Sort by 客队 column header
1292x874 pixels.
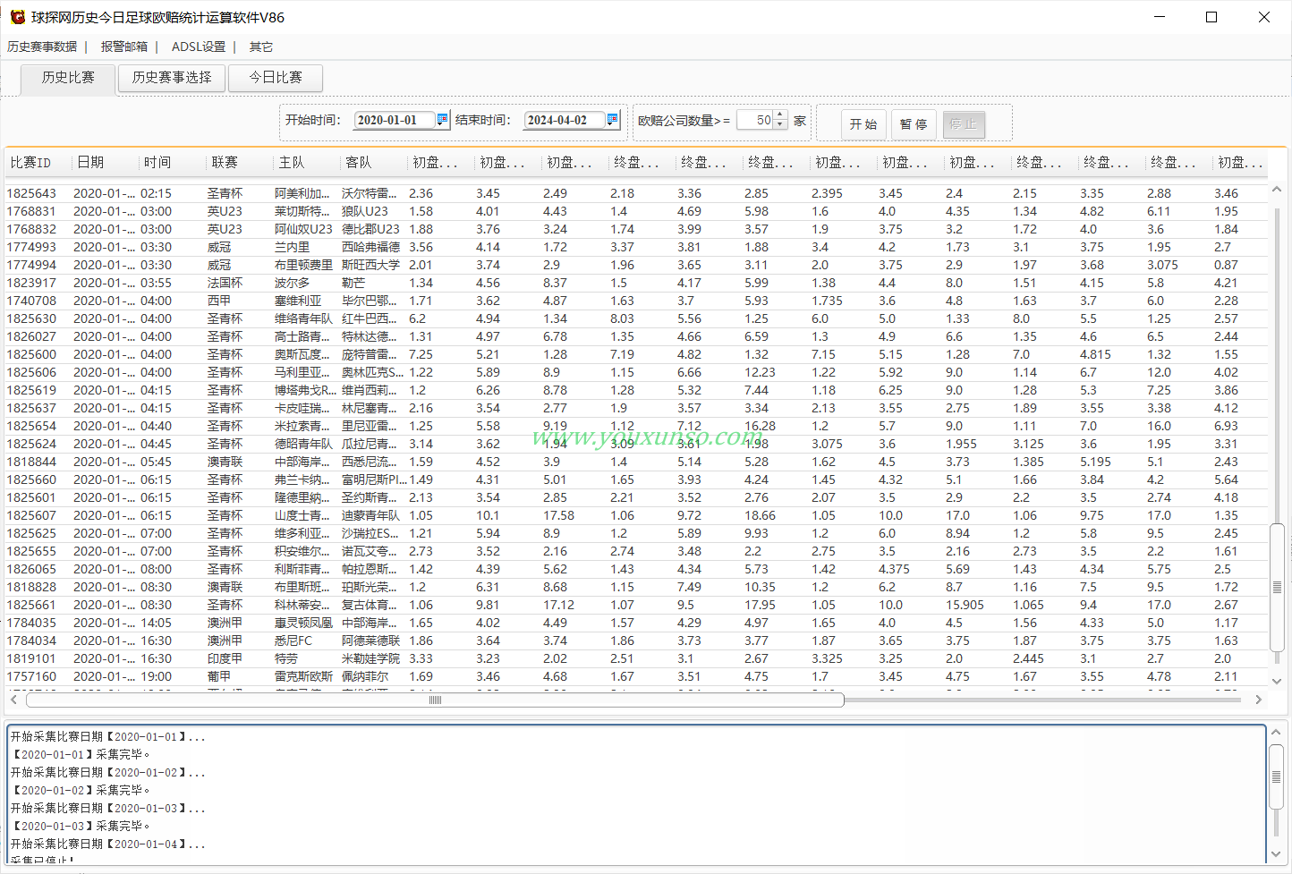(373, 163)
